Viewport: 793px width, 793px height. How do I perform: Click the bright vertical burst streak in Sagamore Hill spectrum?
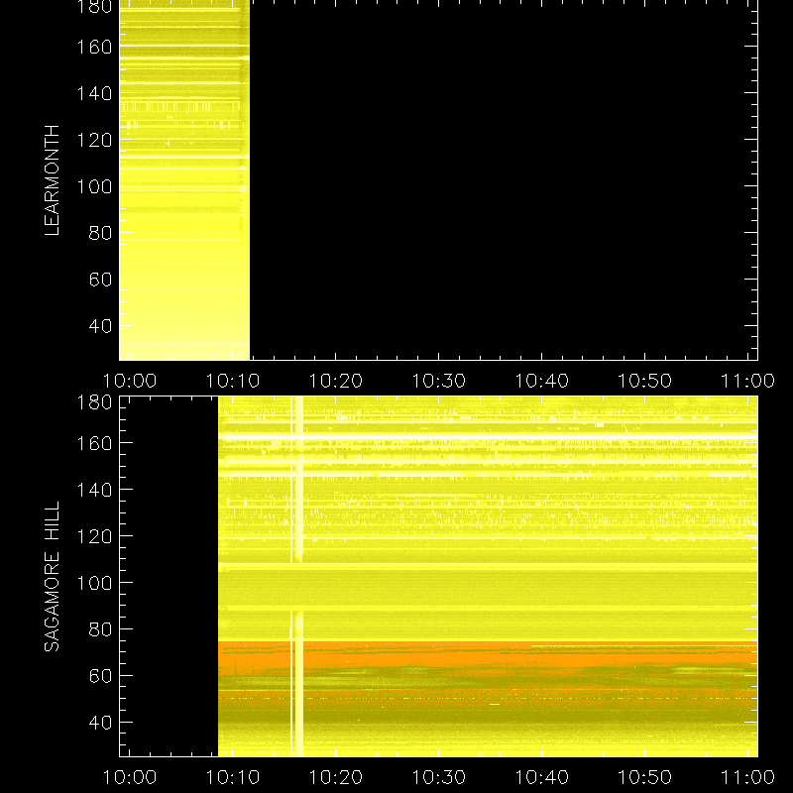298,577
